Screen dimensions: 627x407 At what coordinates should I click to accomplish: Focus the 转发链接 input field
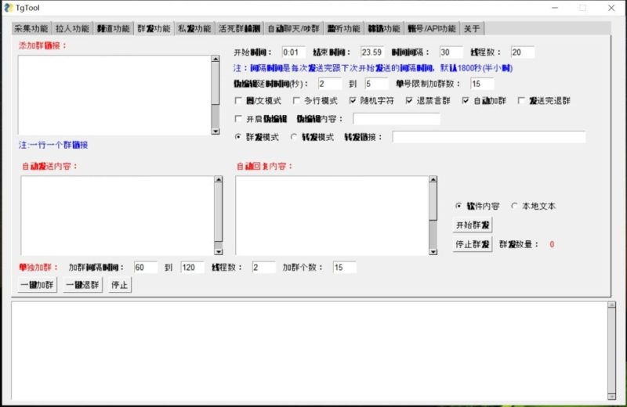[x=489, y=137]
